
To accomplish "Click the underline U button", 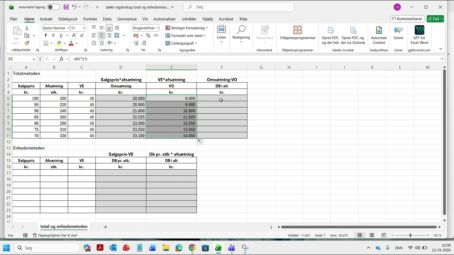I will [x=61, y=35].
